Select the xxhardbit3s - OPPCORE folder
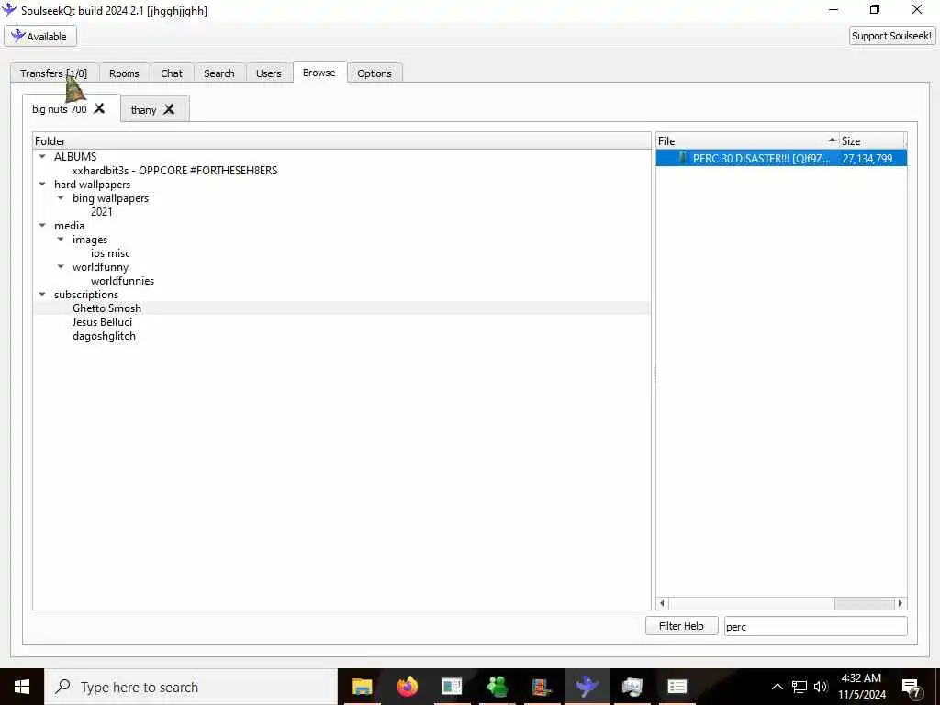The width and height of the screenshot is (940, 705). (x=174, y=170)
